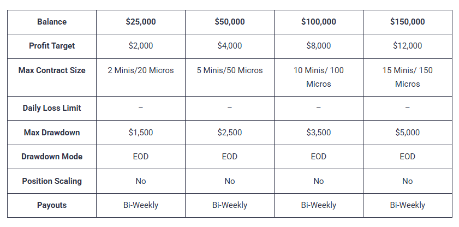The image size is (459, 227).
Task: Click the $12,000 profit target value
Action: point(408,46)
